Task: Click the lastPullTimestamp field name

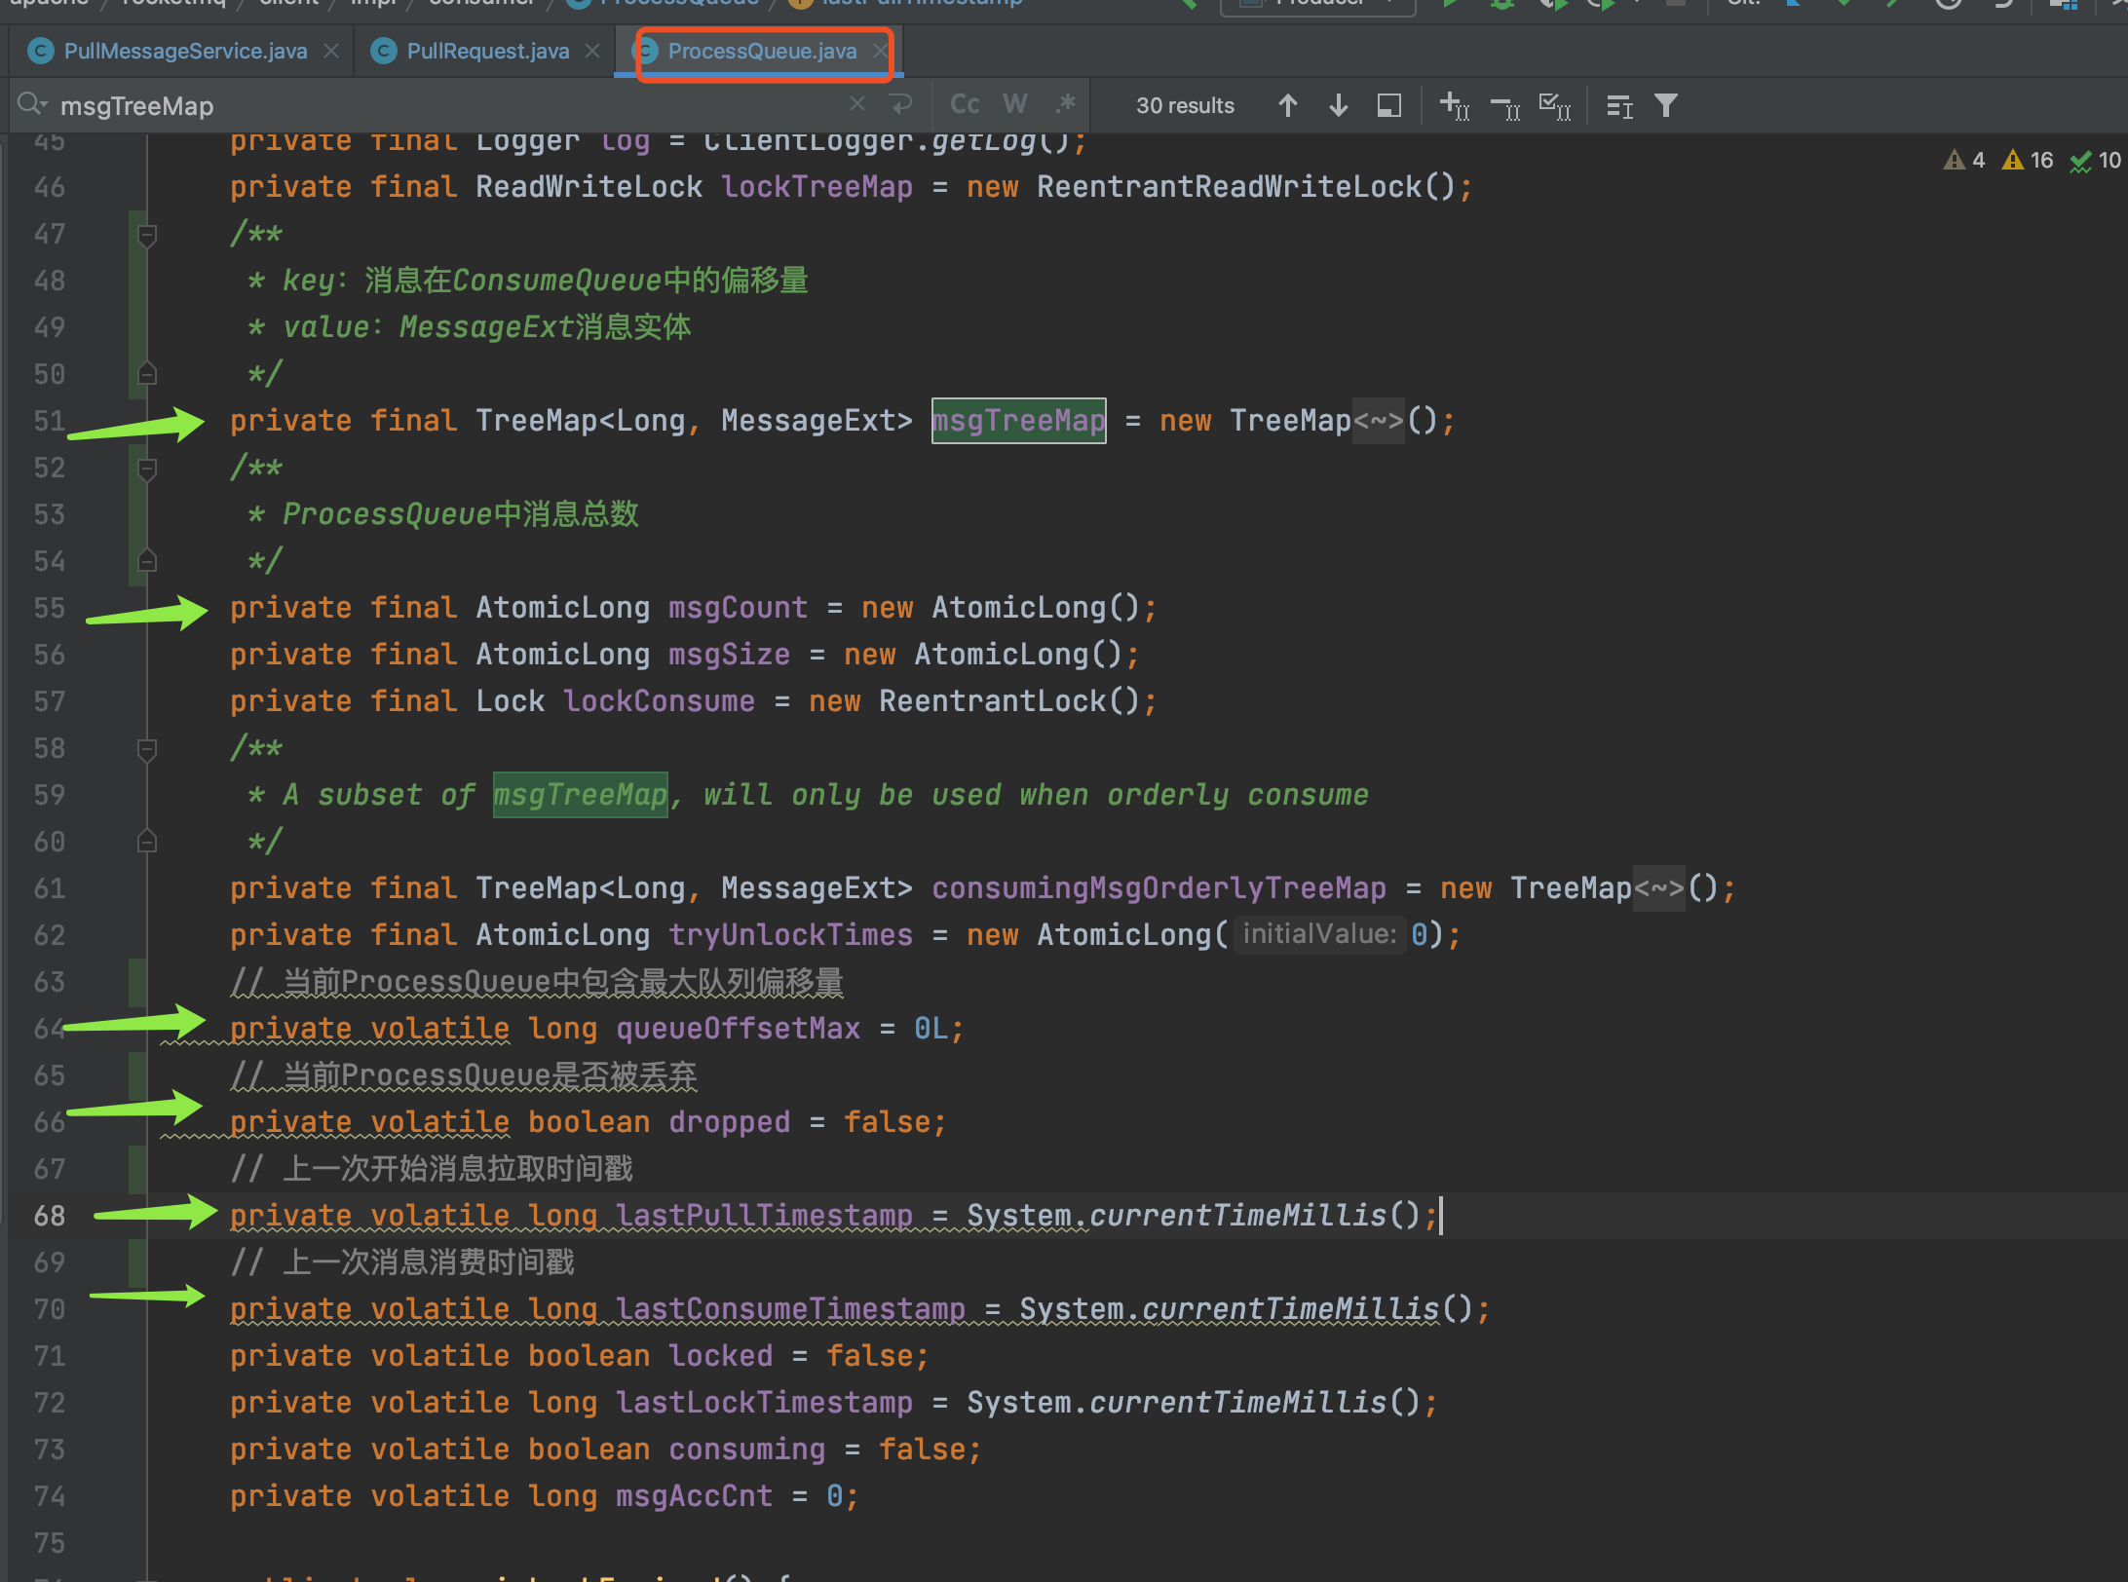Action: click(764, 1216)
